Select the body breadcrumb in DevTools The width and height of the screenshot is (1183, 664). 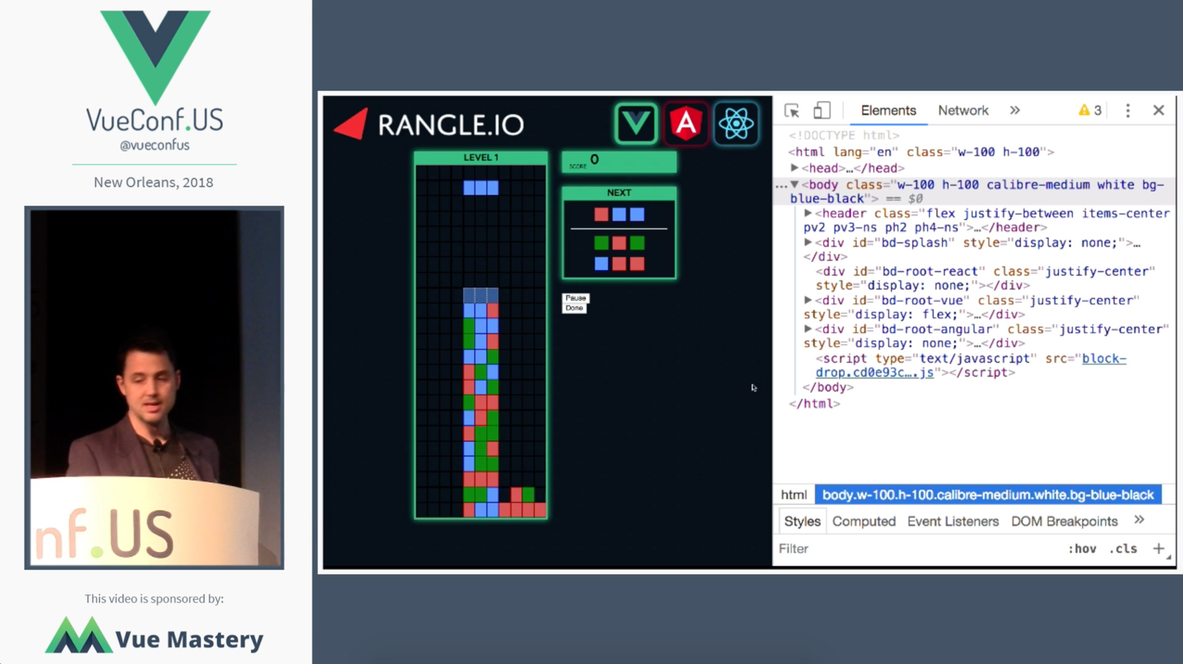(988, 495)
